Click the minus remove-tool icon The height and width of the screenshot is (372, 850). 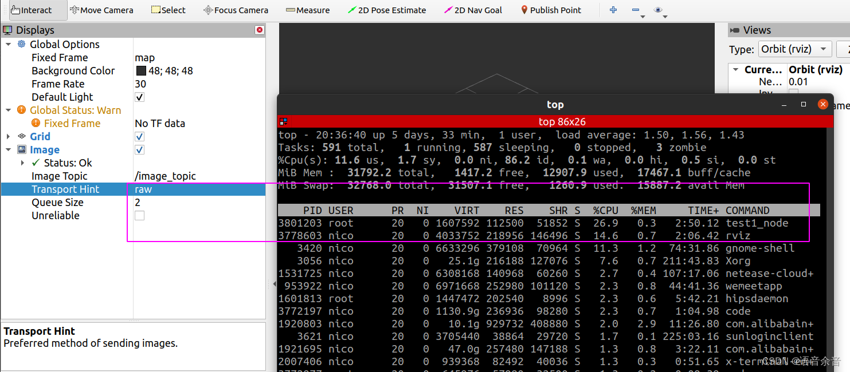(x=636, y=10)
